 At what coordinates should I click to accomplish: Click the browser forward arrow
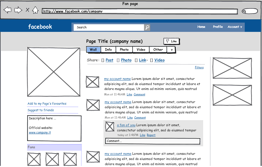tap(18, 10)
